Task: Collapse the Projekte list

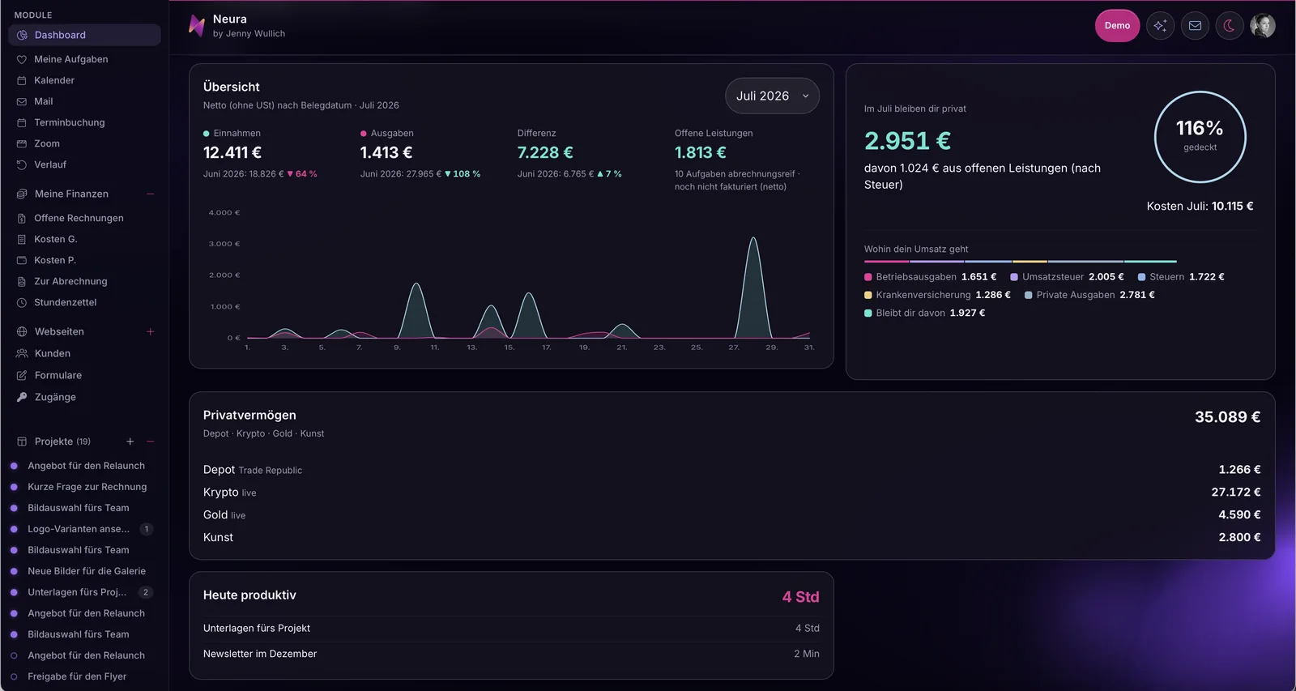Action: pyautogui.click(x=150, y=441)
